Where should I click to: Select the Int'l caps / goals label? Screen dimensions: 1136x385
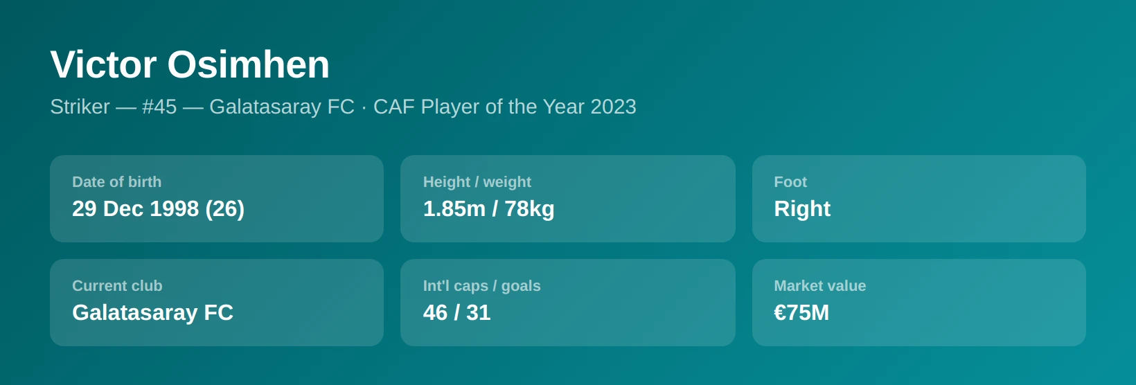coord(481,286)
